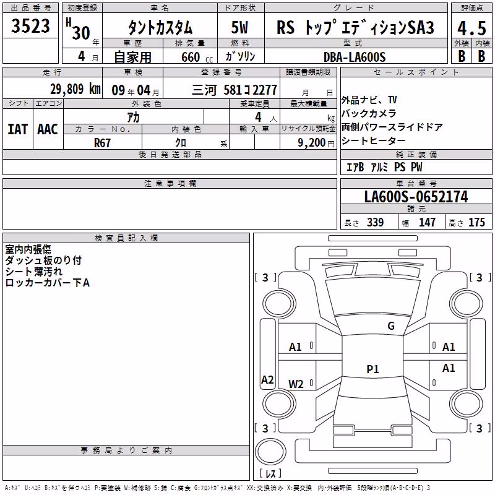The width and height of the screenshot is (495, 495).
Task: Select the 後日発送部品 header
Action: [x=170, y=154]
